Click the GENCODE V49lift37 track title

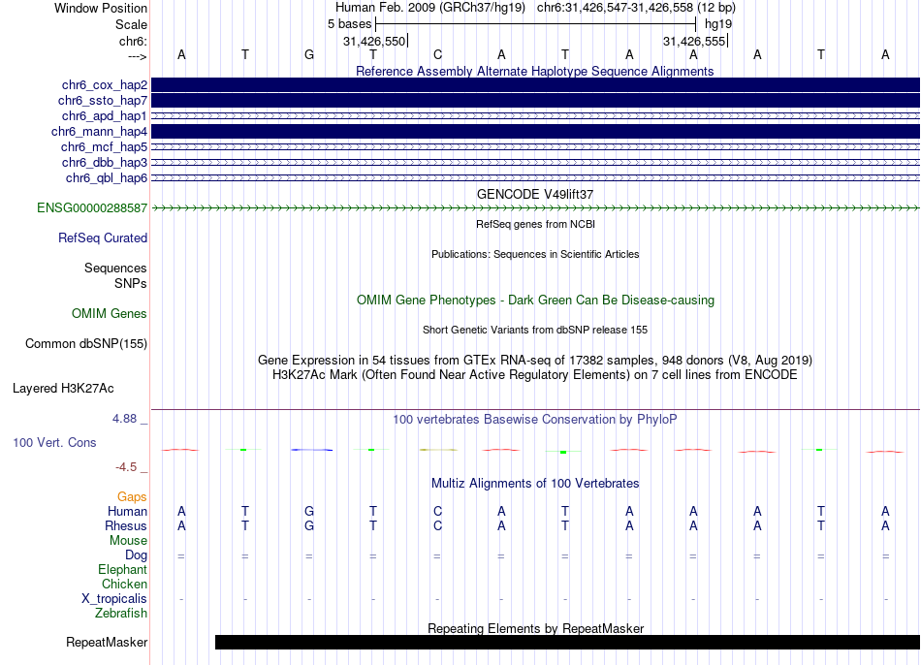[535, 195]
